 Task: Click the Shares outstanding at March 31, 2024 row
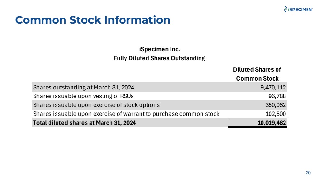[160, 87]
